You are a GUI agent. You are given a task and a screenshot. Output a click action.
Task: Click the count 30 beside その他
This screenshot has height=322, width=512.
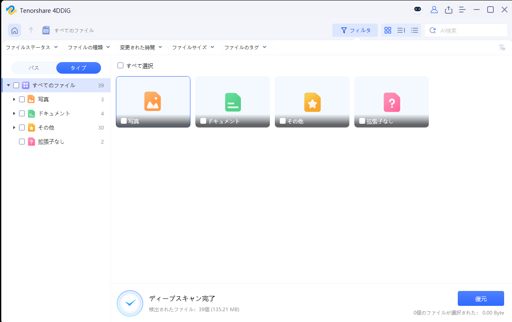point(101,127)
